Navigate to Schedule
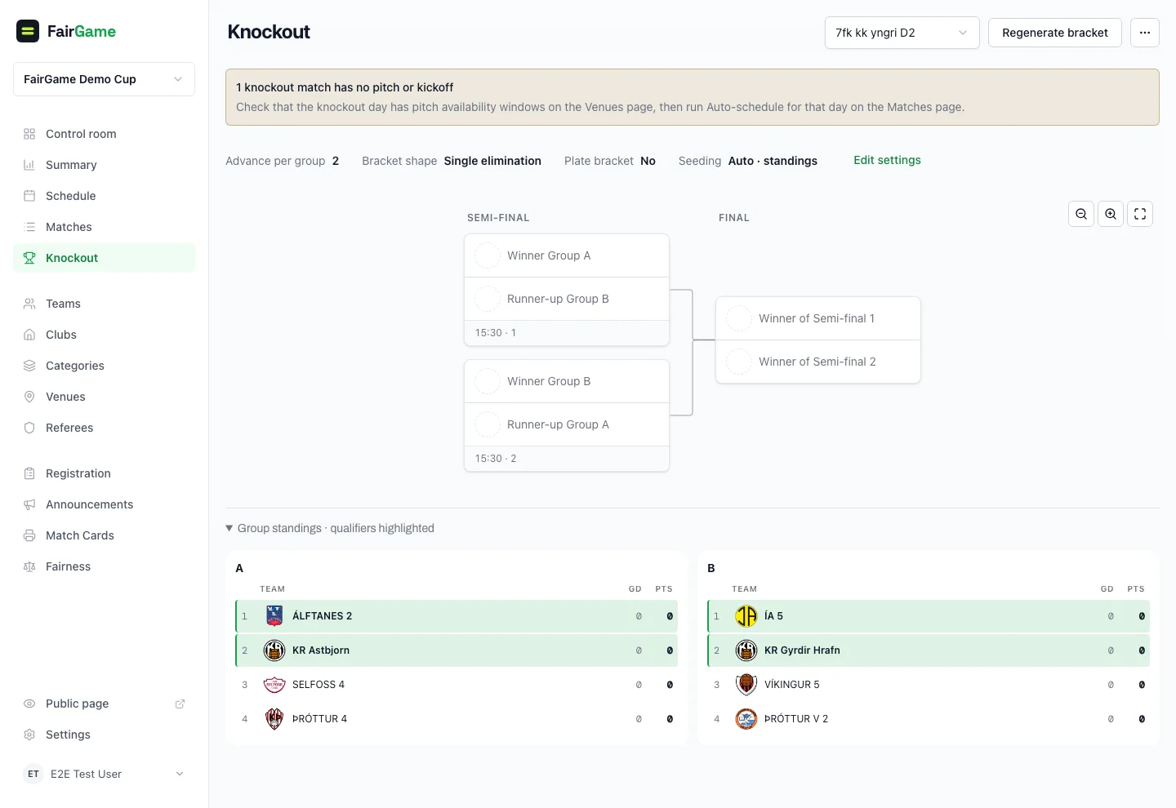 pyautogui.click(x=104, y=196)
